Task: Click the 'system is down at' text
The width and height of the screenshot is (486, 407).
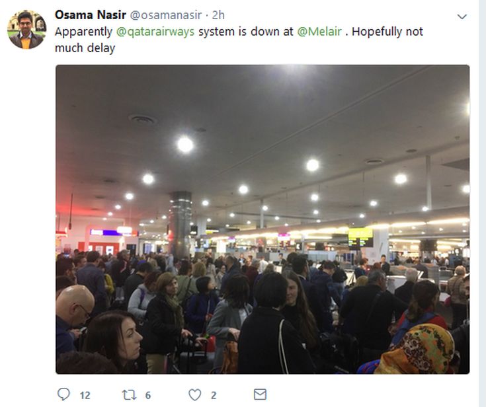Action: (x=246, y=32)
